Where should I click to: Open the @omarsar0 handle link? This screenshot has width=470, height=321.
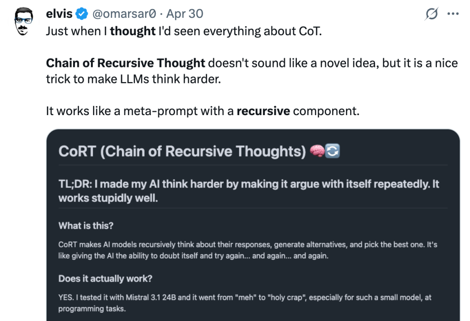click(124, 14)
